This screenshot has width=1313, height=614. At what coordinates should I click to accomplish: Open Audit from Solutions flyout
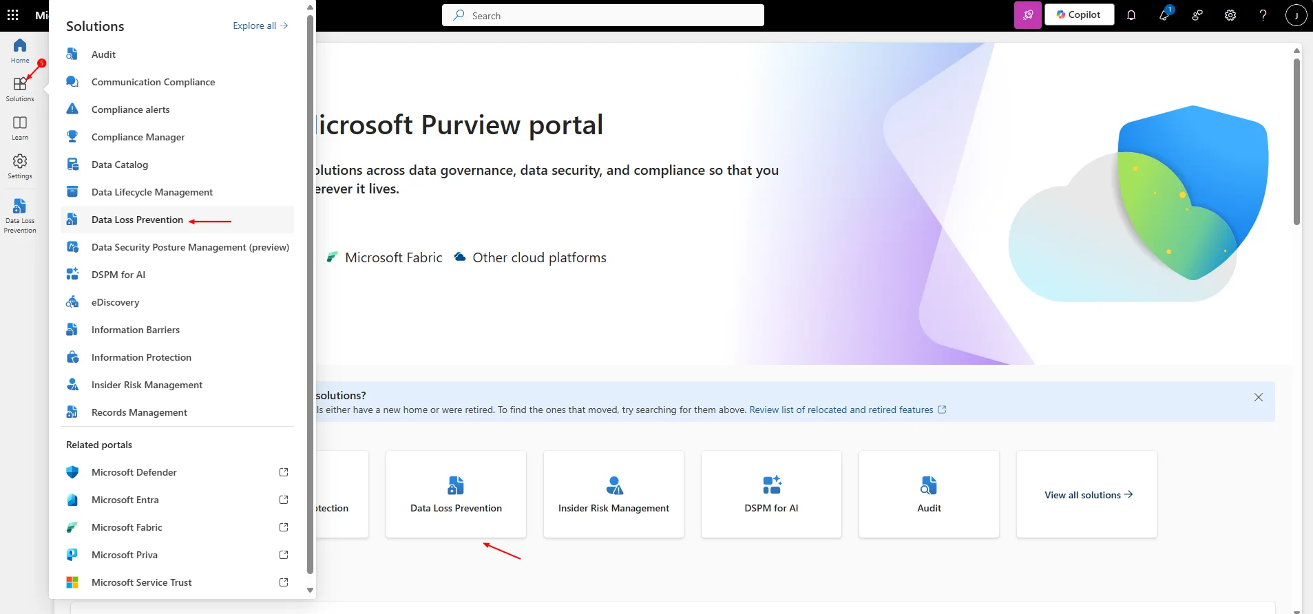(x=177, y=54)
